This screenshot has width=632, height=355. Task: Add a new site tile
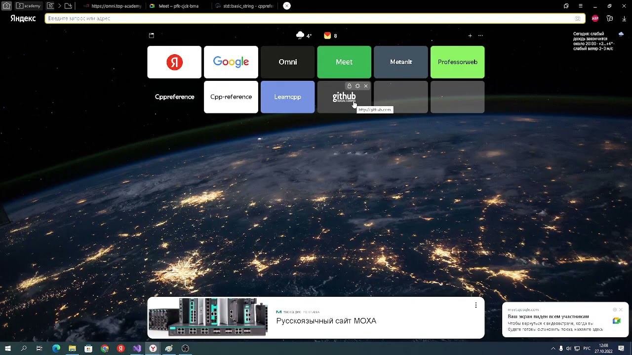pos(470,35)
